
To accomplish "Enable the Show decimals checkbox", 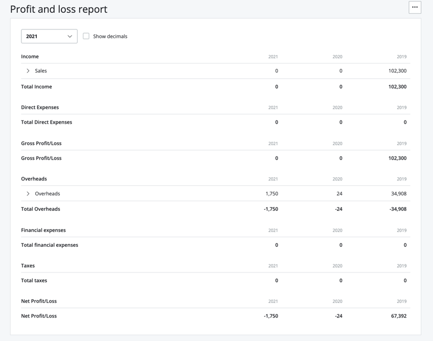I will (87, 36).
